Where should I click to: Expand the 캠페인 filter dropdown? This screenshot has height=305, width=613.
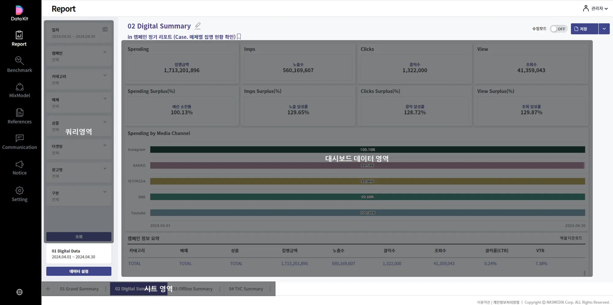tap(105, 52)
